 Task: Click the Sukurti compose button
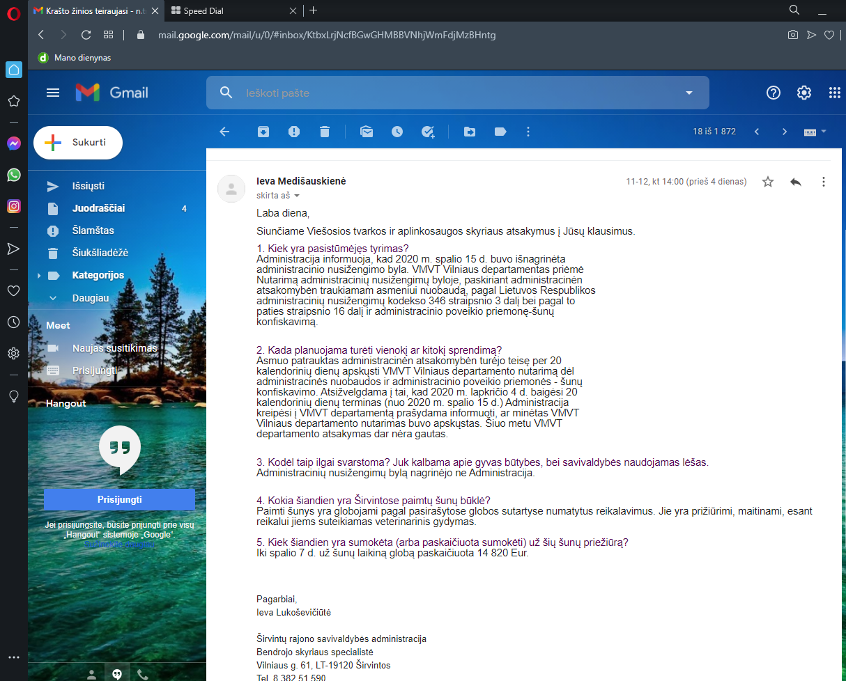(x=78, y=143)
